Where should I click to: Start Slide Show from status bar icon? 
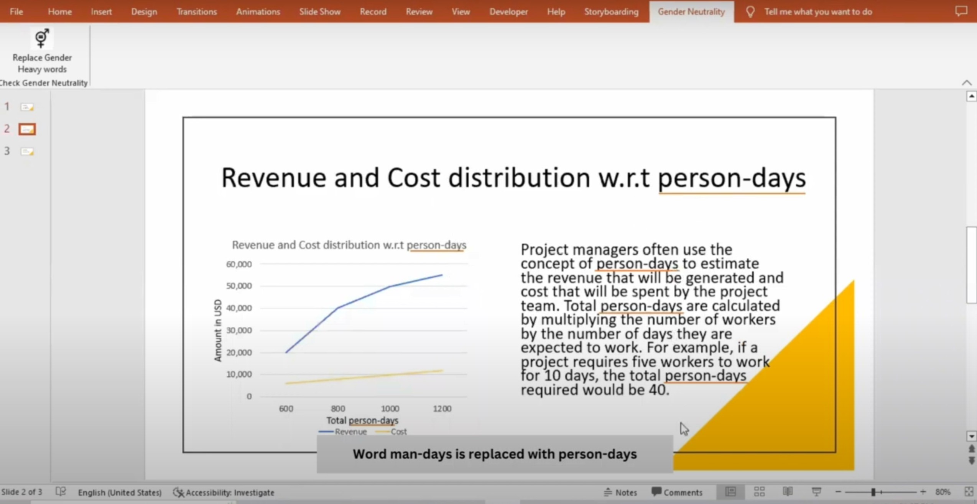[x=816, y=492]
